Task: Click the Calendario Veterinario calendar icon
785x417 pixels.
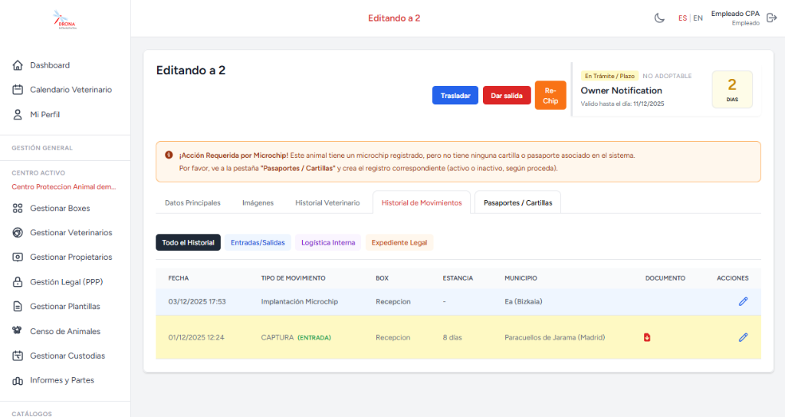Action: 18,90
